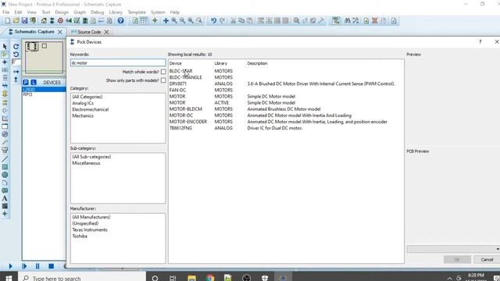
Task: Select the Text Script letter A tool
Action: coord(5,198)
